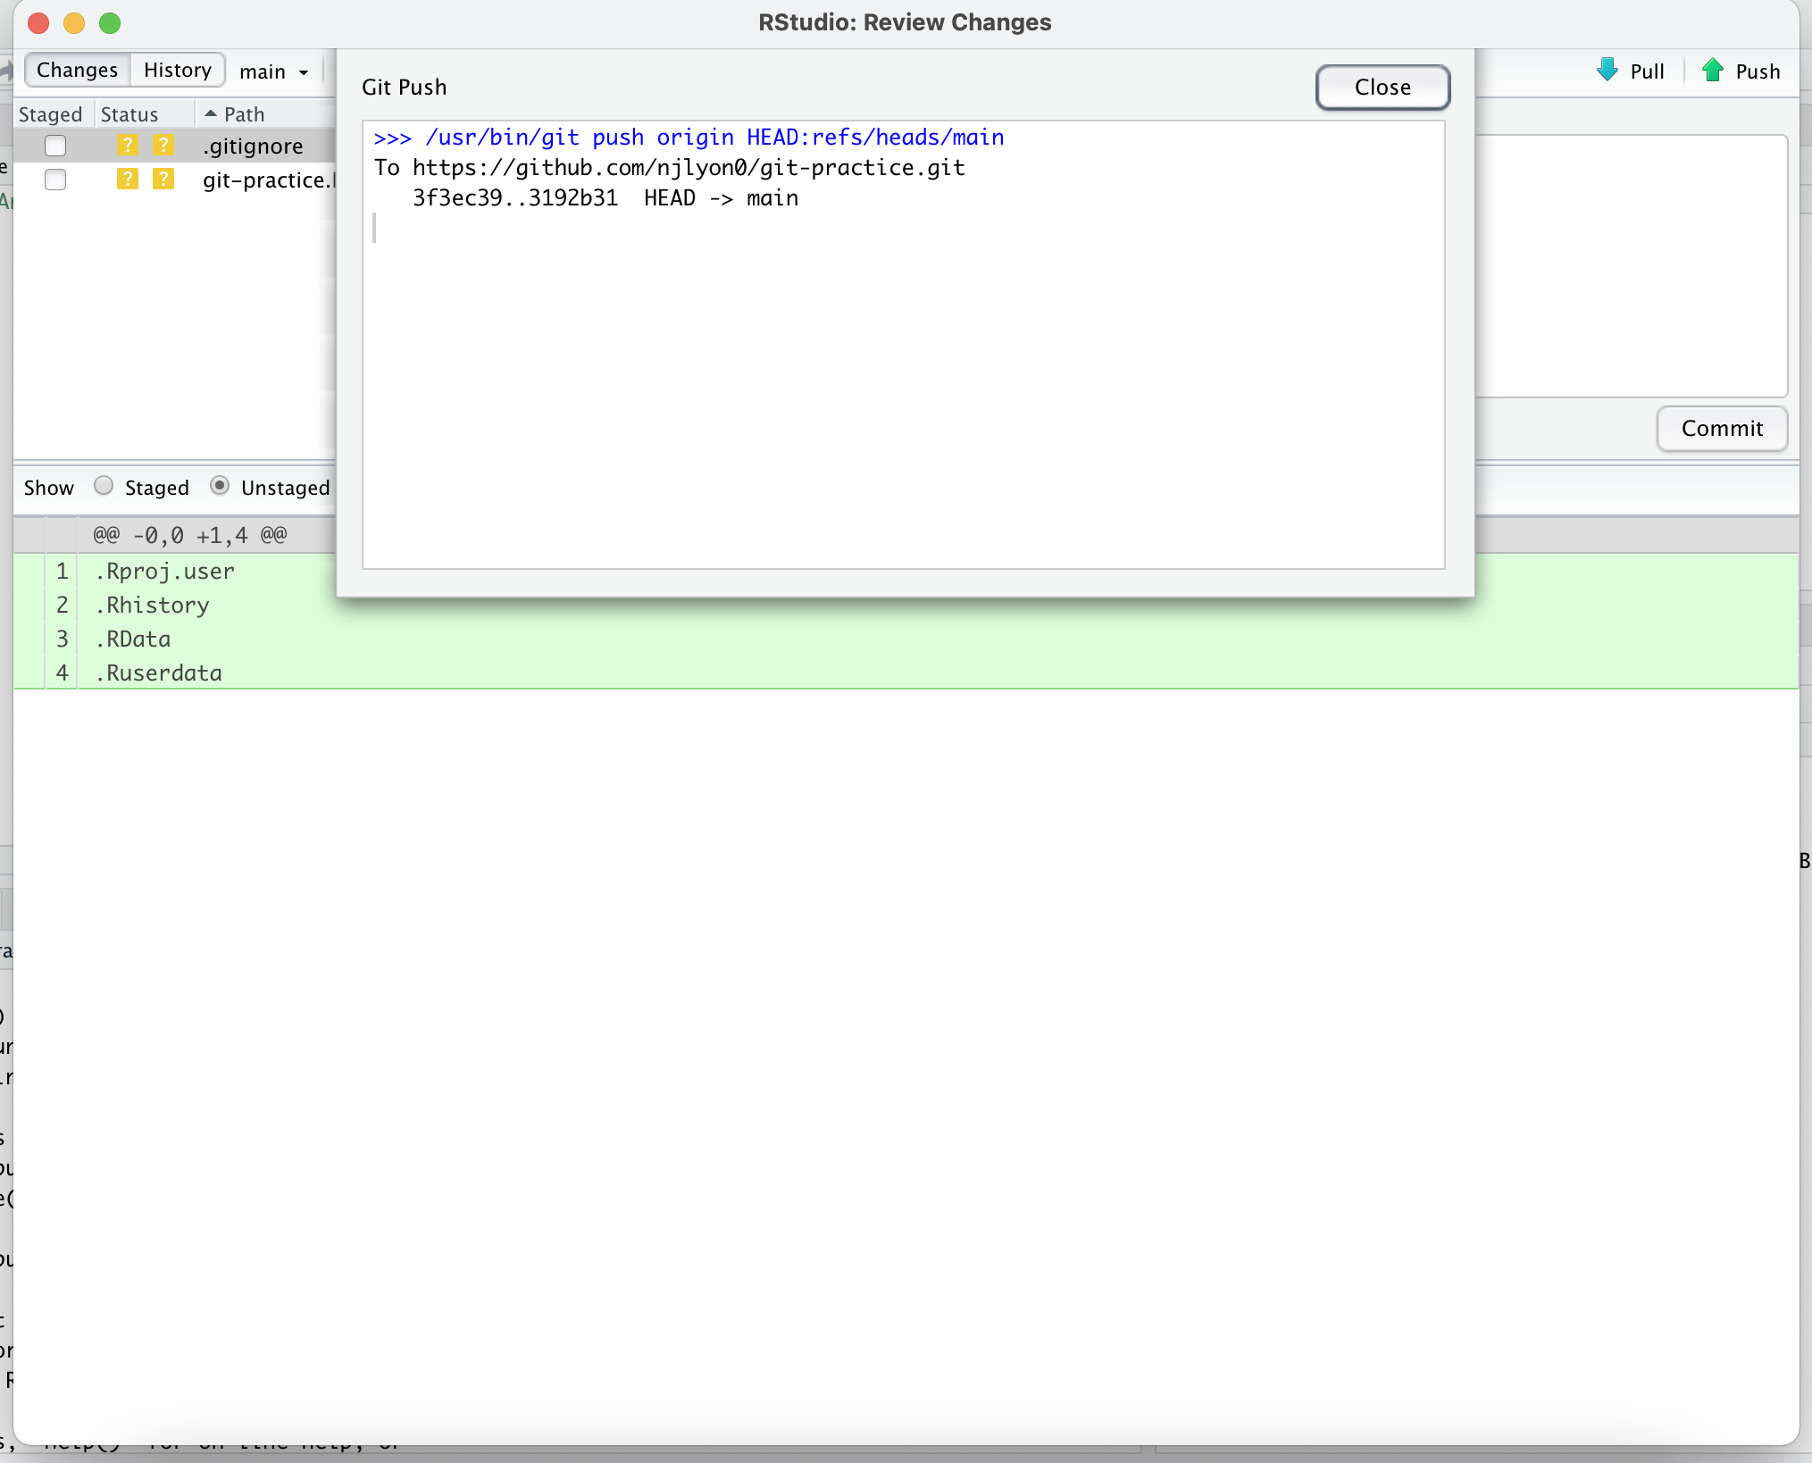The width and height of the screenshot is (1812, 1463).
Task: Click the red window close button
Action: (x=38, y=22)
